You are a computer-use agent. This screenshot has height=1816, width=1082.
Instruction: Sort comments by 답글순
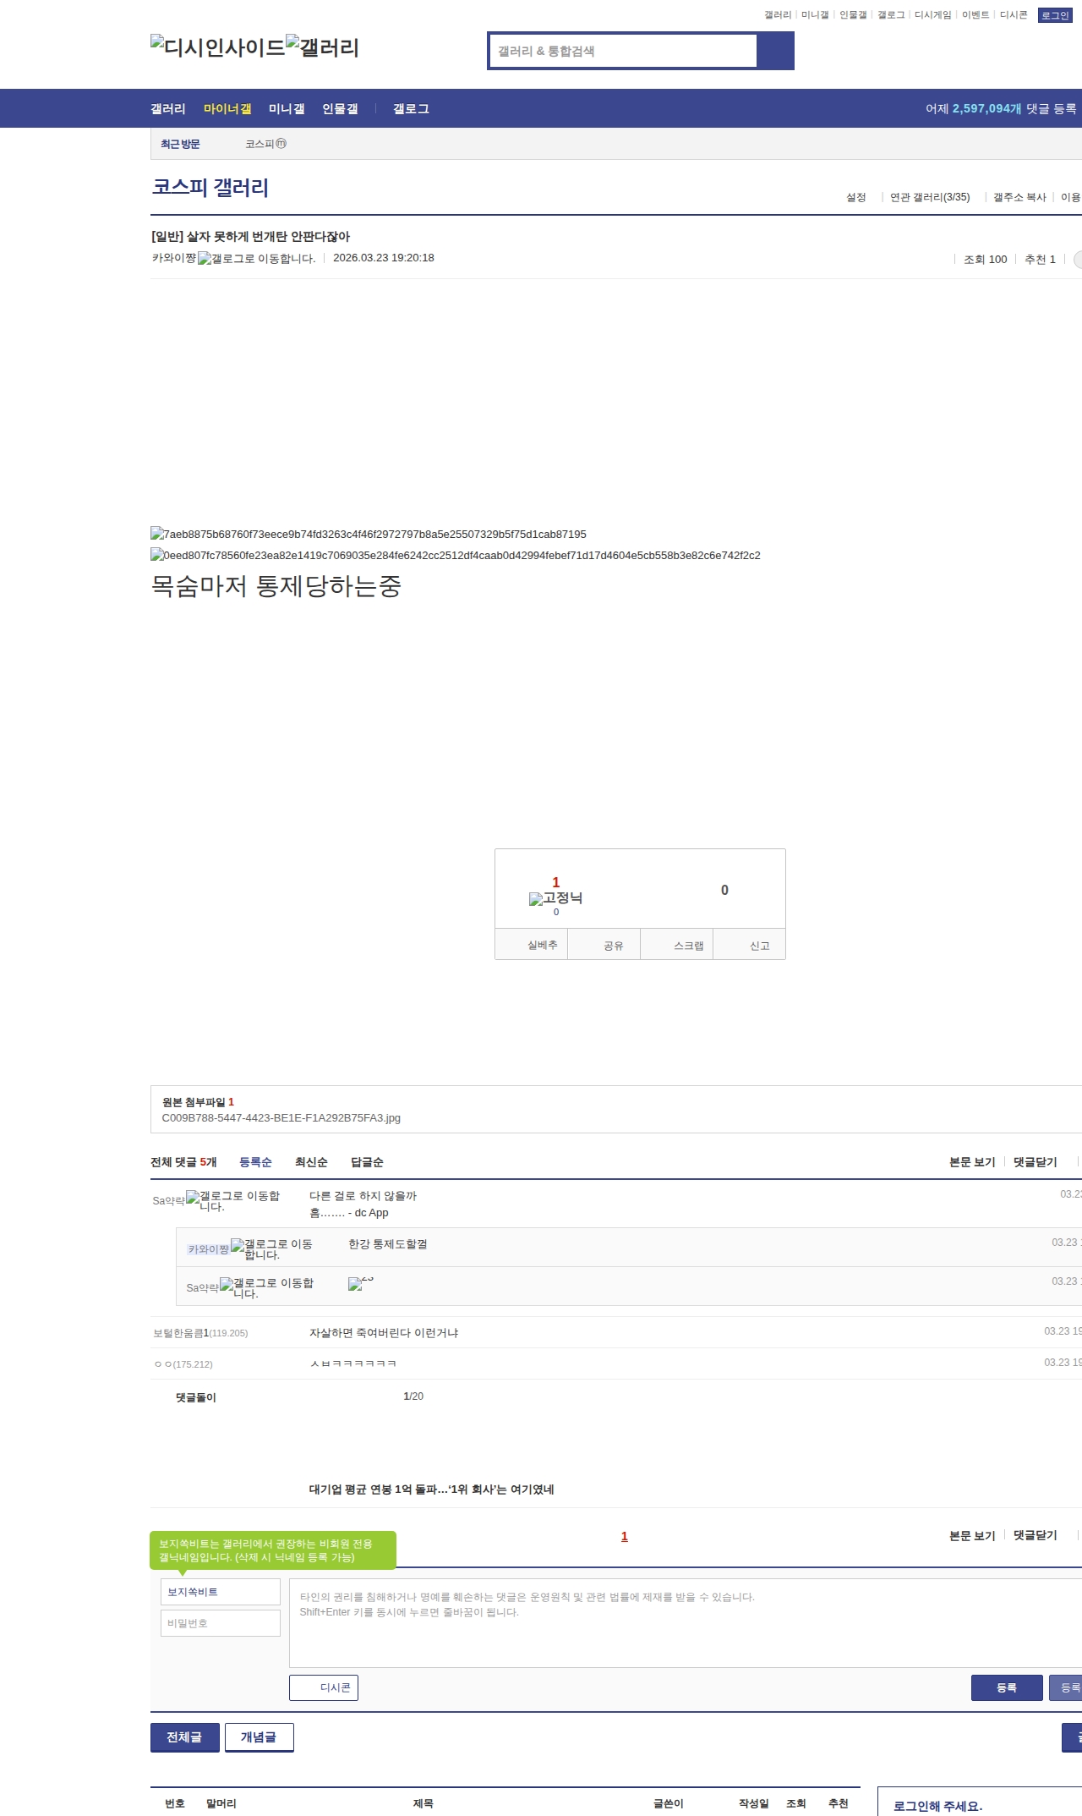[367, 1162]
